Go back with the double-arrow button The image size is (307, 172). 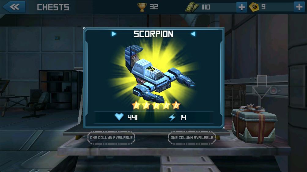[x=14, y=7]
